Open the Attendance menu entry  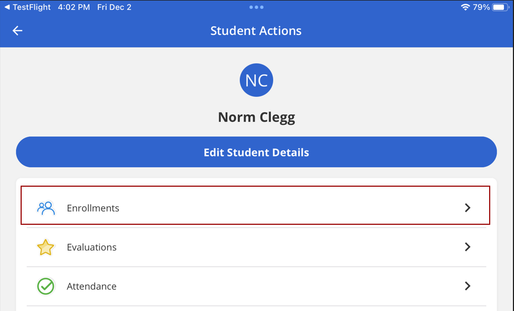point(256,286)
